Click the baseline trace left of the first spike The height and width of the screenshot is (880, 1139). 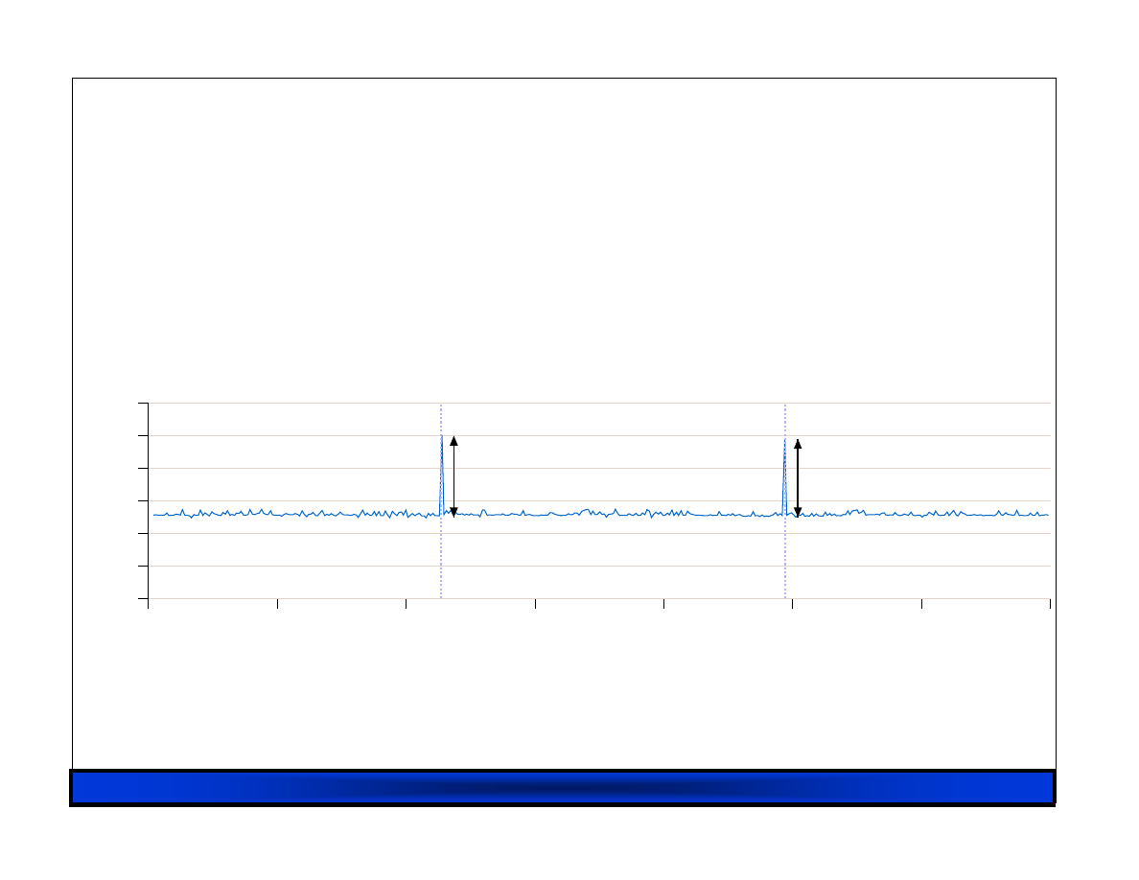[288, 515]
